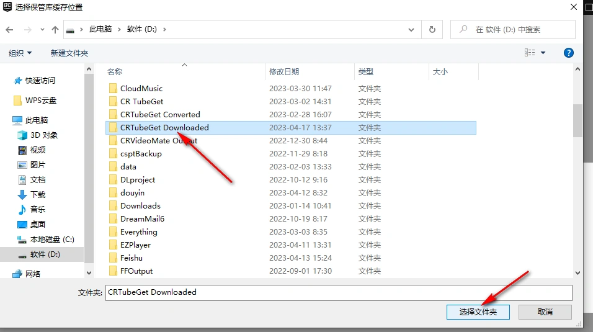Expand breadcrumb arrow after 此电脑
Image resolution: width=593 pixels, height=332 pixels.
(119, 30)
